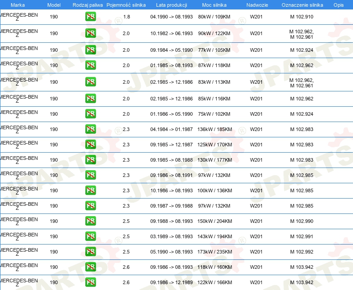Click power value 100kW / 136KM
This screenshot has width=353, height=290.
click(214, 190)
